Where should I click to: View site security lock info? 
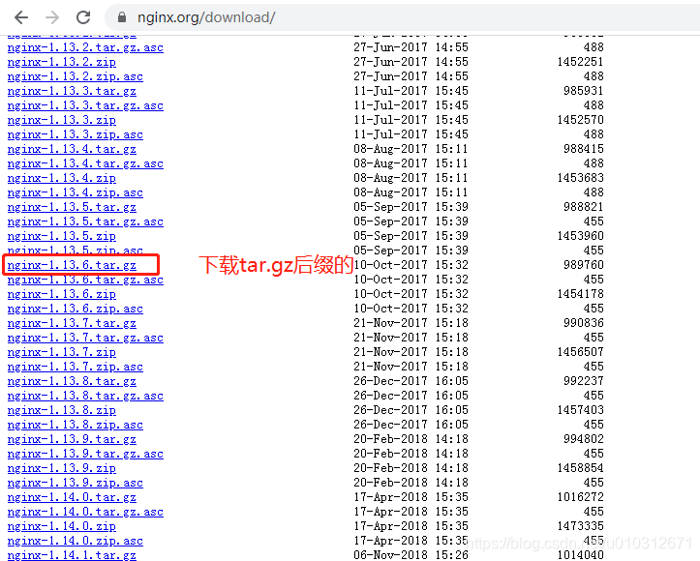click(121, 17)
